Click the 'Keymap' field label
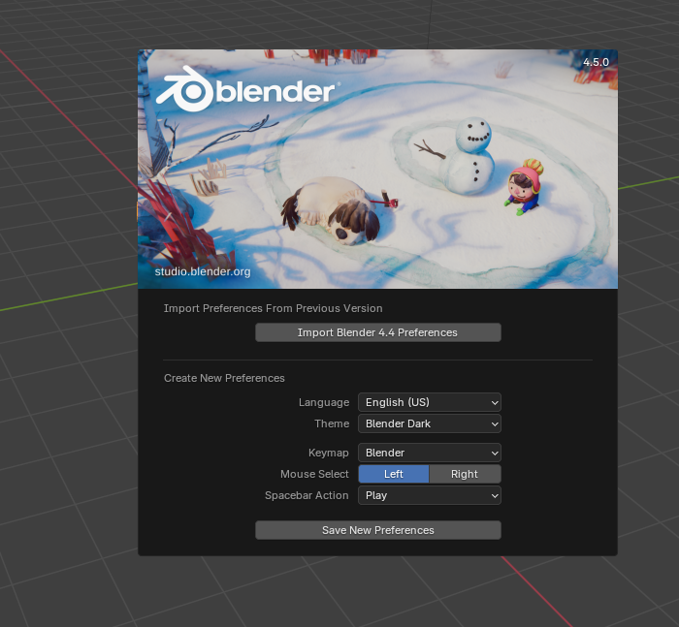 point(329,453)
